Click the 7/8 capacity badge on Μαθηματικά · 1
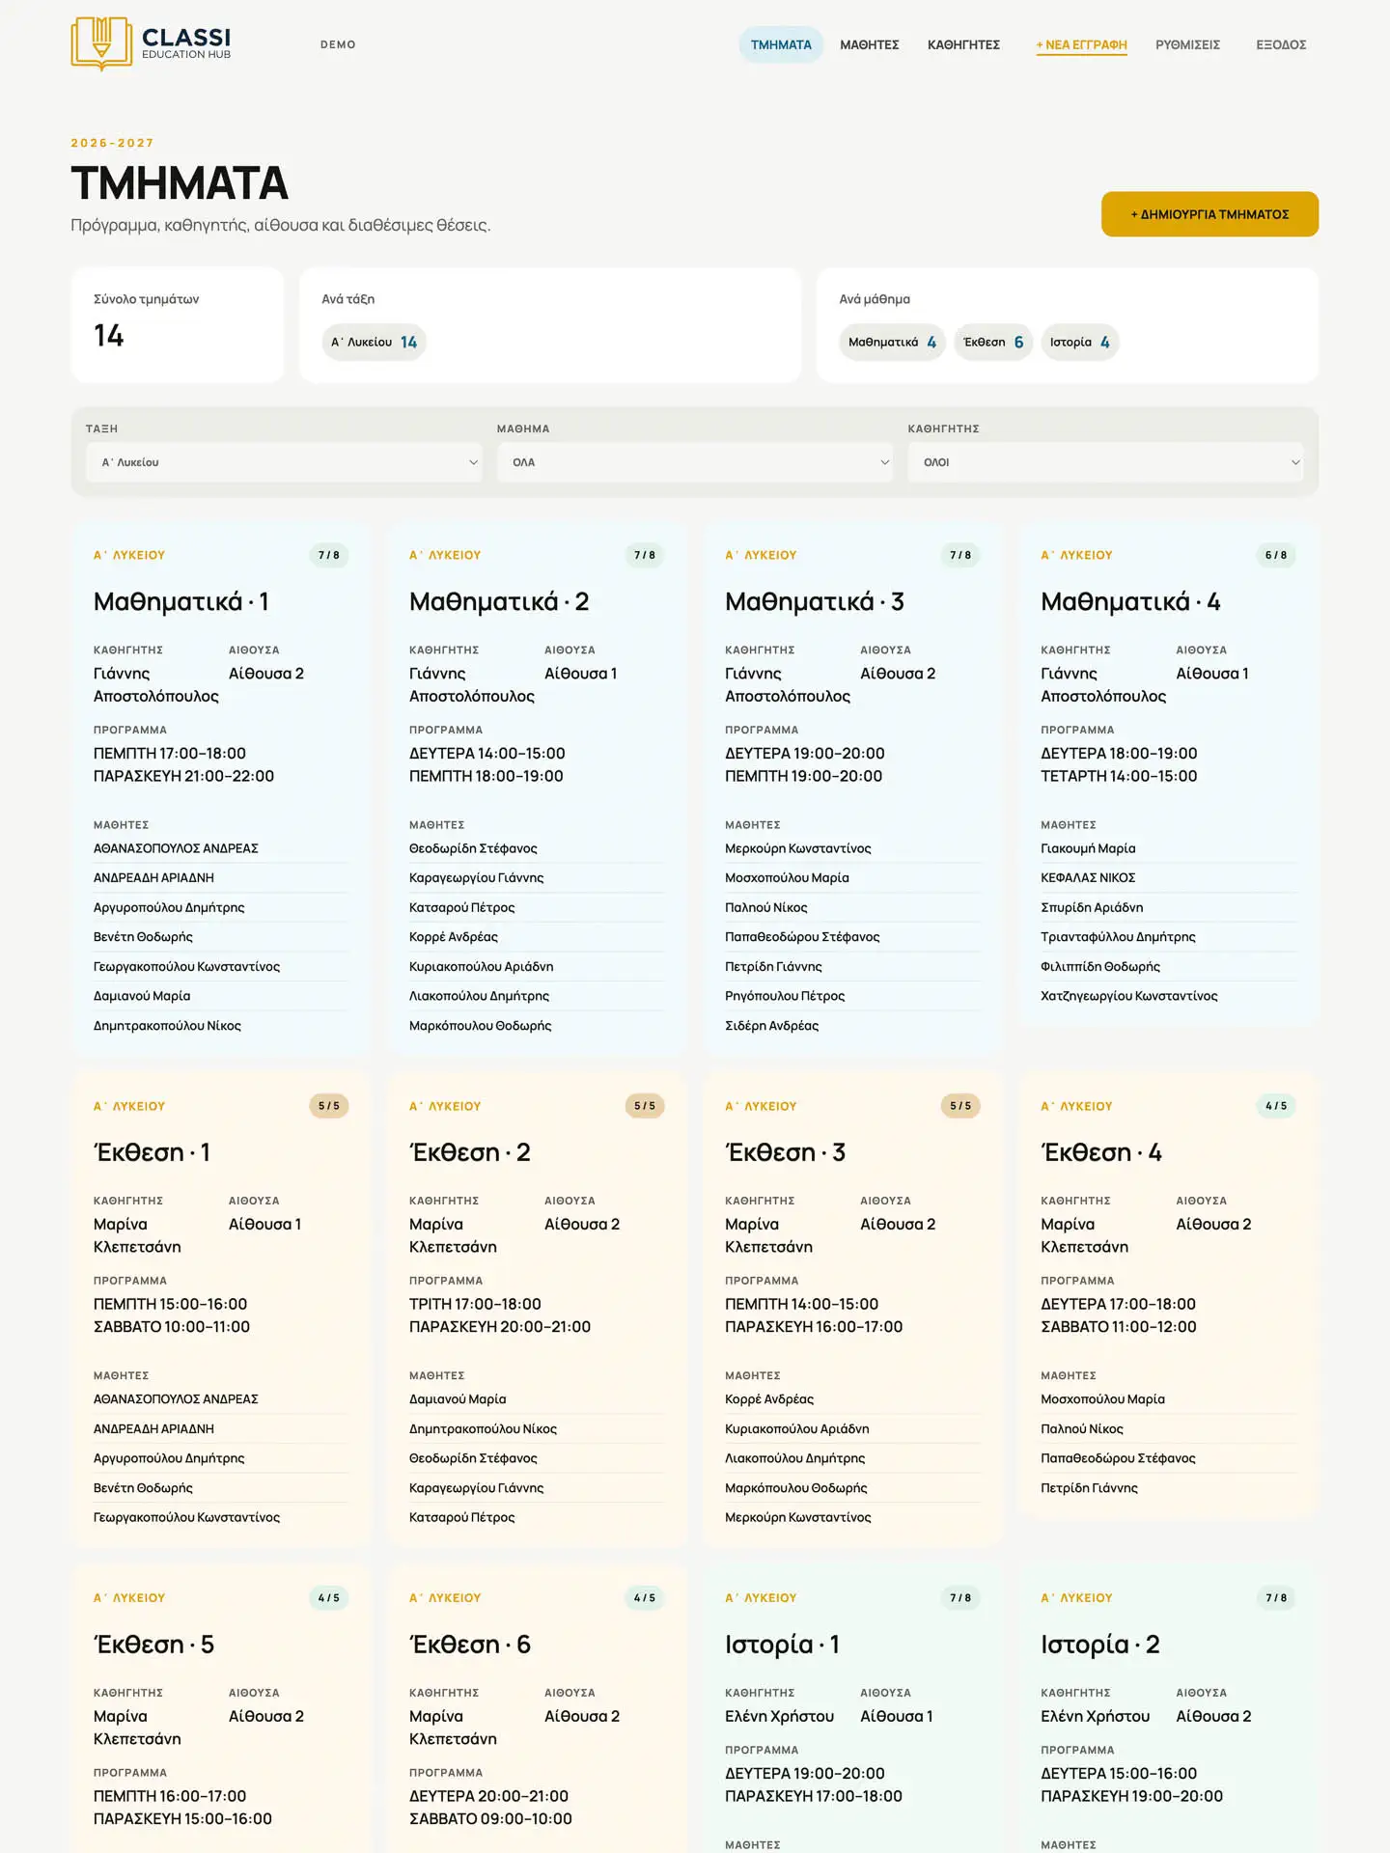Image resolution: width=1390 pixels, height=1853 pixels. click(329, 555)
